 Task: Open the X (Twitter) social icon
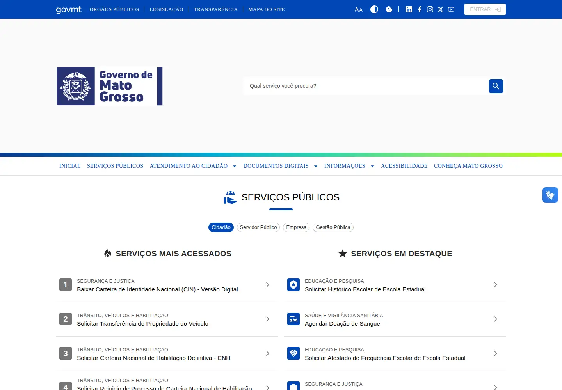tap(441, 9)
